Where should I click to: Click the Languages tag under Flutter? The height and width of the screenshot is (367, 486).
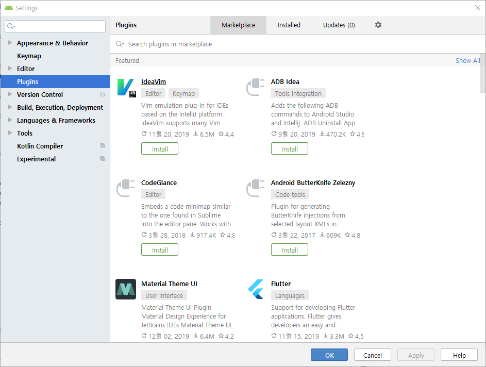click(290, 296)
